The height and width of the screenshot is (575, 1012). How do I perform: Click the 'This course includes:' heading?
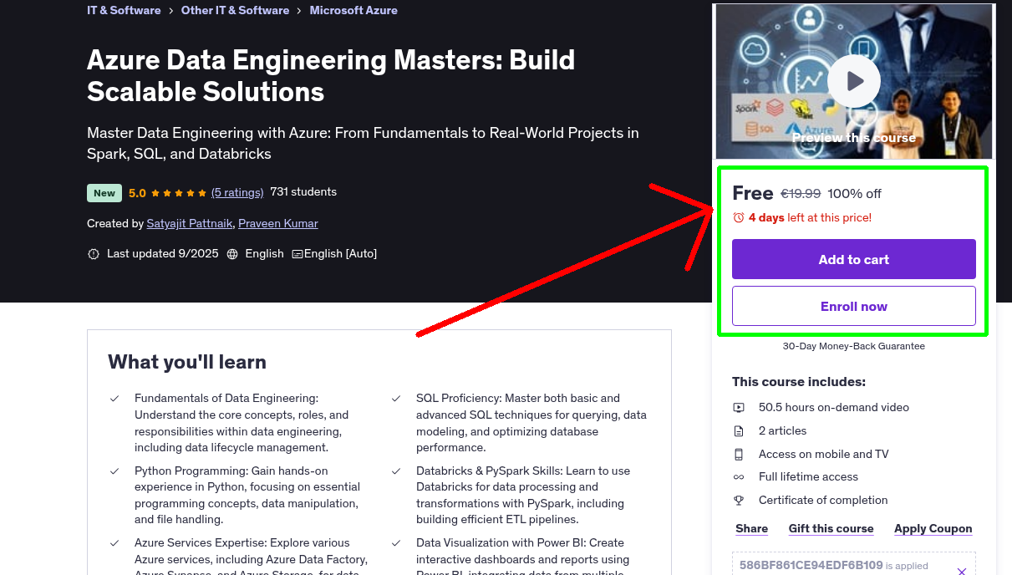(799, 382)
